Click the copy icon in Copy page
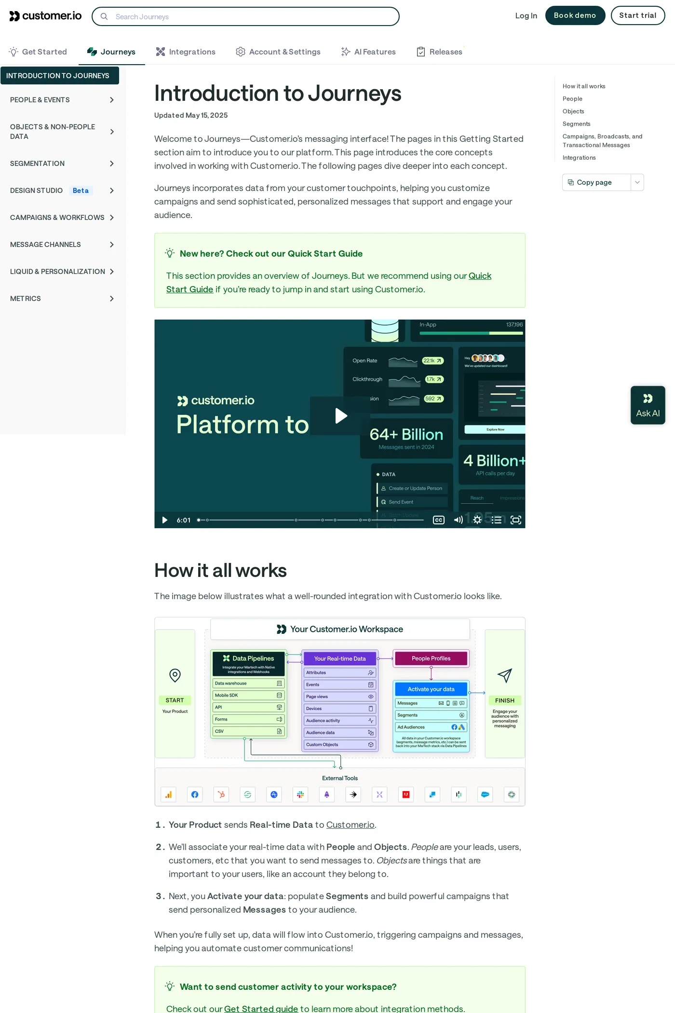The image size is (675, 1013). (571, 182)
